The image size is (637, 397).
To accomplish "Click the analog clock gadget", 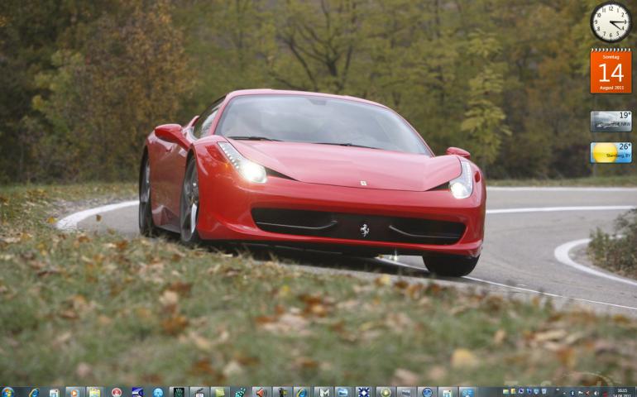I will point(611,22).
